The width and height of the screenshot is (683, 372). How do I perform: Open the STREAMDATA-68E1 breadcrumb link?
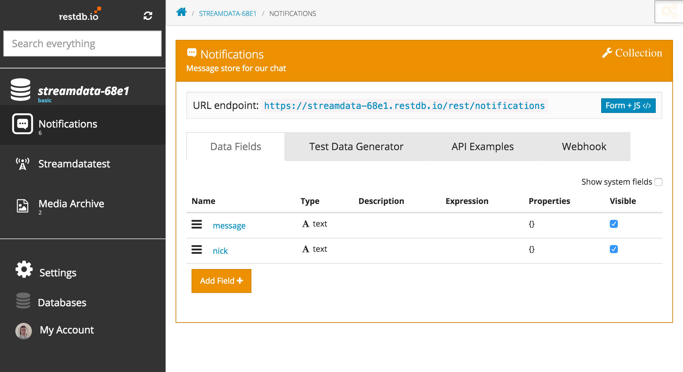227,14
